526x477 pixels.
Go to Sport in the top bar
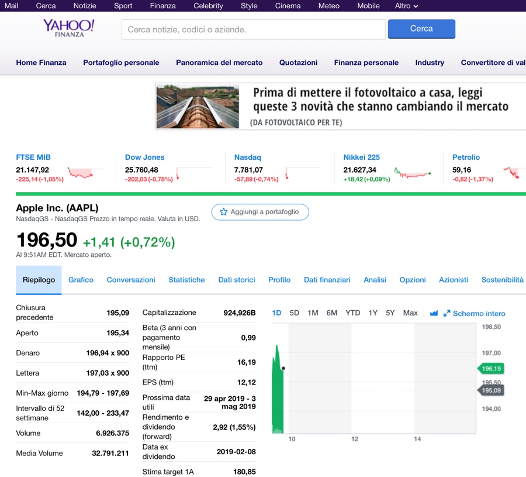coord(123,6)
